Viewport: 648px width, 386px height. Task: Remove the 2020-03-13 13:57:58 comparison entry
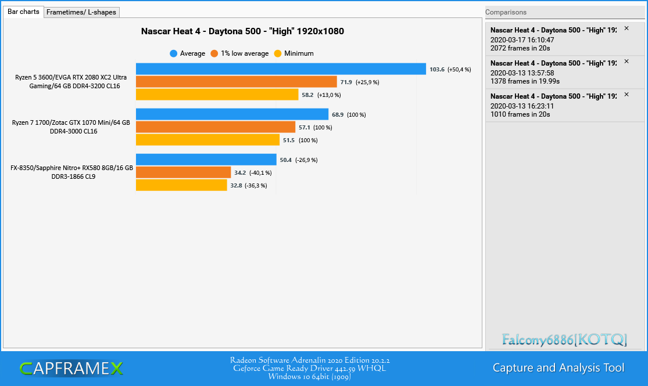coord(626,62)
